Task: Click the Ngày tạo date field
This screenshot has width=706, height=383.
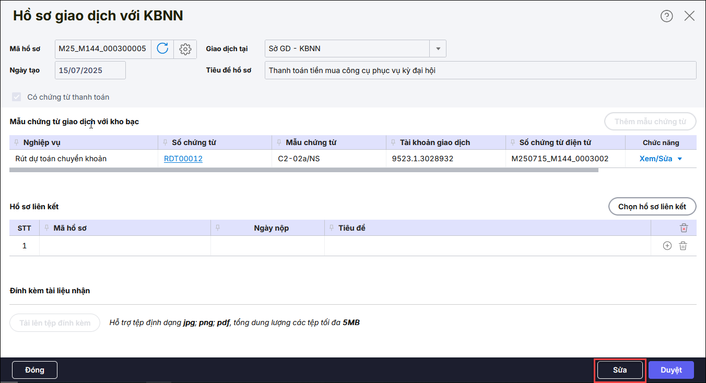Action: [90, 70]
